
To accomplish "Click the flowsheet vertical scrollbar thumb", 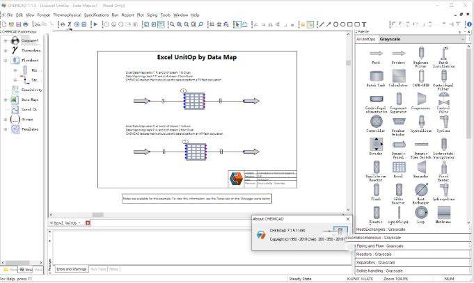I will pyautogui.click(x=348, y=63).
